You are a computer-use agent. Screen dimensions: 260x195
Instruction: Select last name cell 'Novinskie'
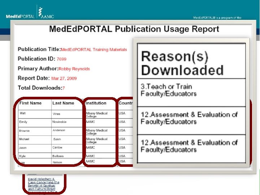point(59,122)
